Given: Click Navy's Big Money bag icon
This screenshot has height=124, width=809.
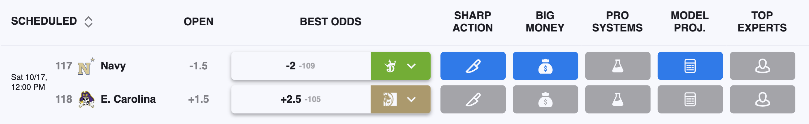Looking at the screenshot, I should pos(545,66).
